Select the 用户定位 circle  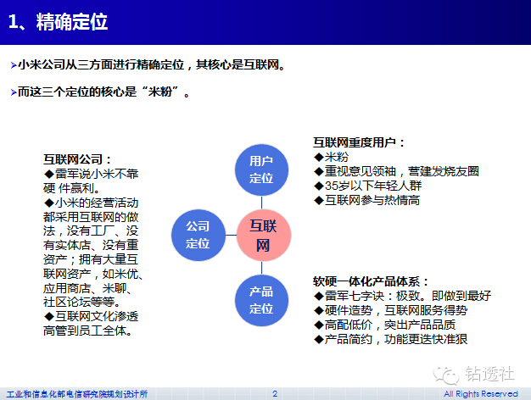click(261, 169)
